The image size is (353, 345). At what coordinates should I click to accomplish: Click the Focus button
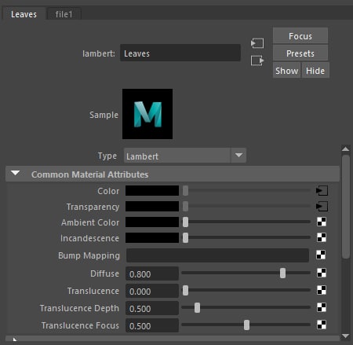click(300, 36)
